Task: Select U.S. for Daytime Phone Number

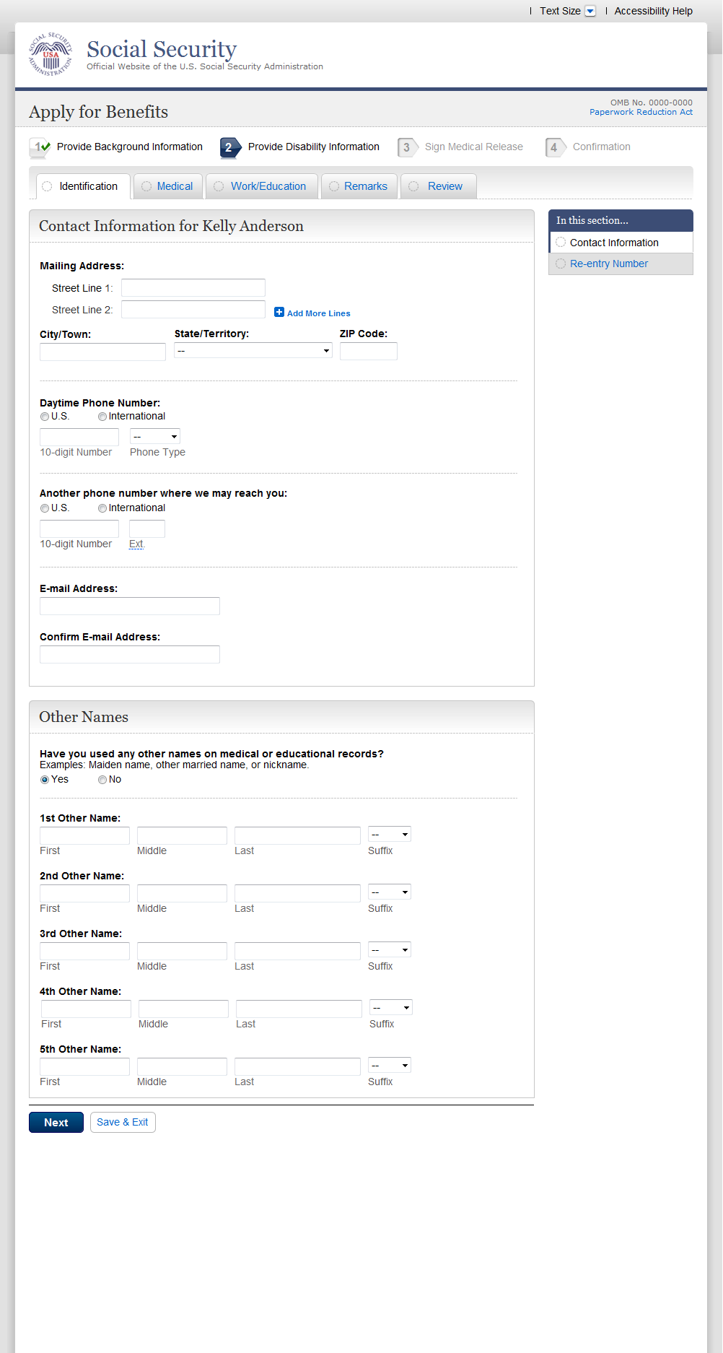Action: 45,417
